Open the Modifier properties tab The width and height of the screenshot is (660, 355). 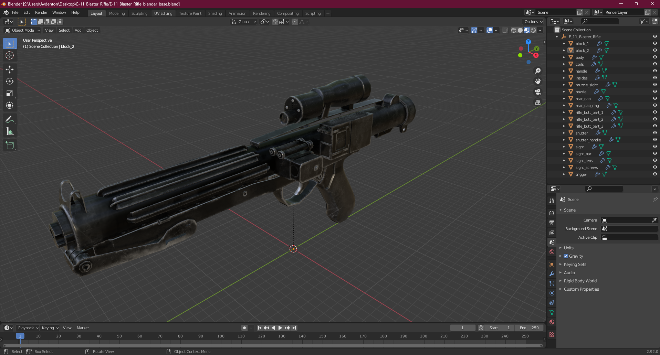[x=552, y=274]
